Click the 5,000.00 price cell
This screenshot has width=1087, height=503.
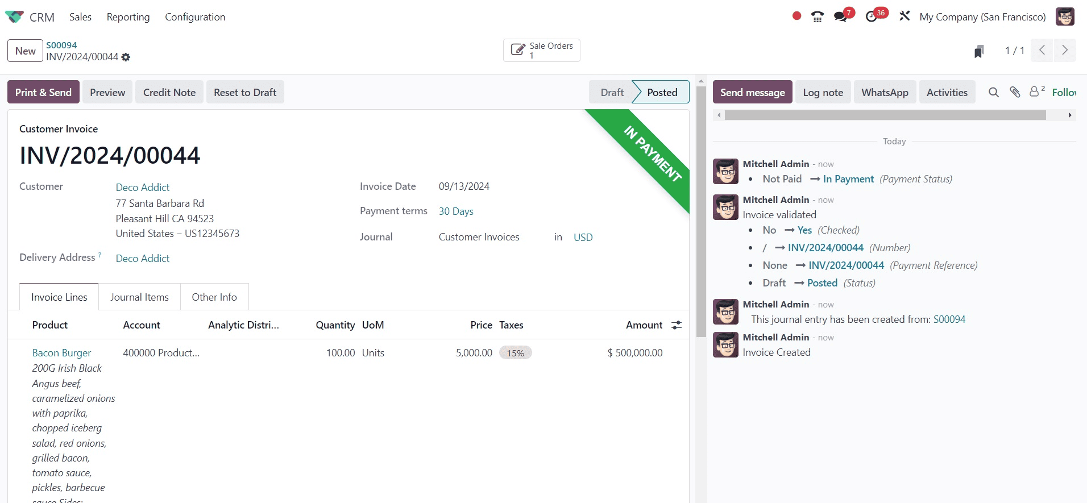point(474,352)
